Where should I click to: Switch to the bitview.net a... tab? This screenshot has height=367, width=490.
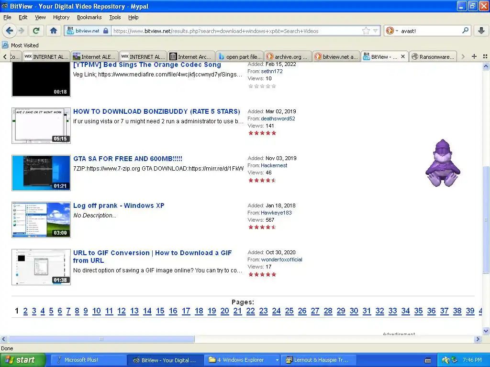tap(336, 57)
